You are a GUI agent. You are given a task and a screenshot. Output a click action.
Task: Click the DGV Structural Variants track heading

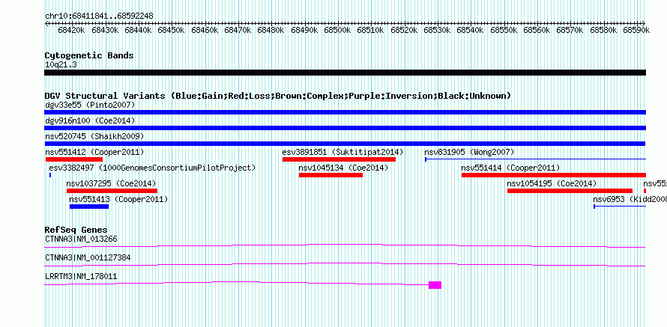[x=278, y=96]
